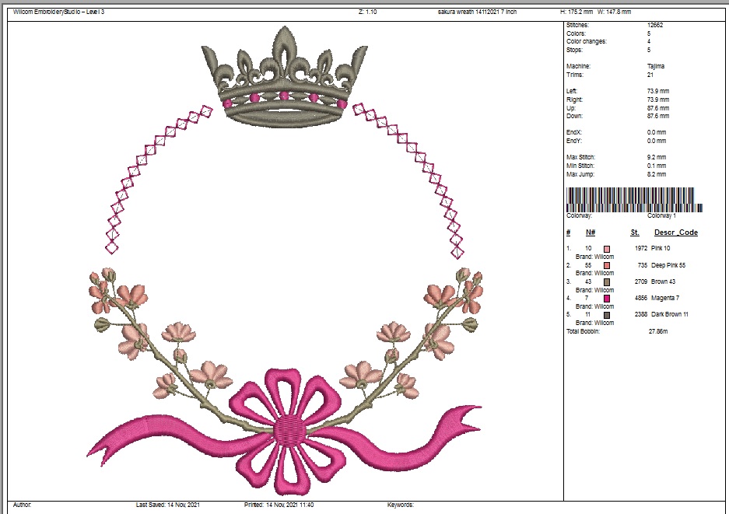The width and height of the screenshot is (729, 514).
Task: Click the crown in the design preview
Action: (284, 82)
